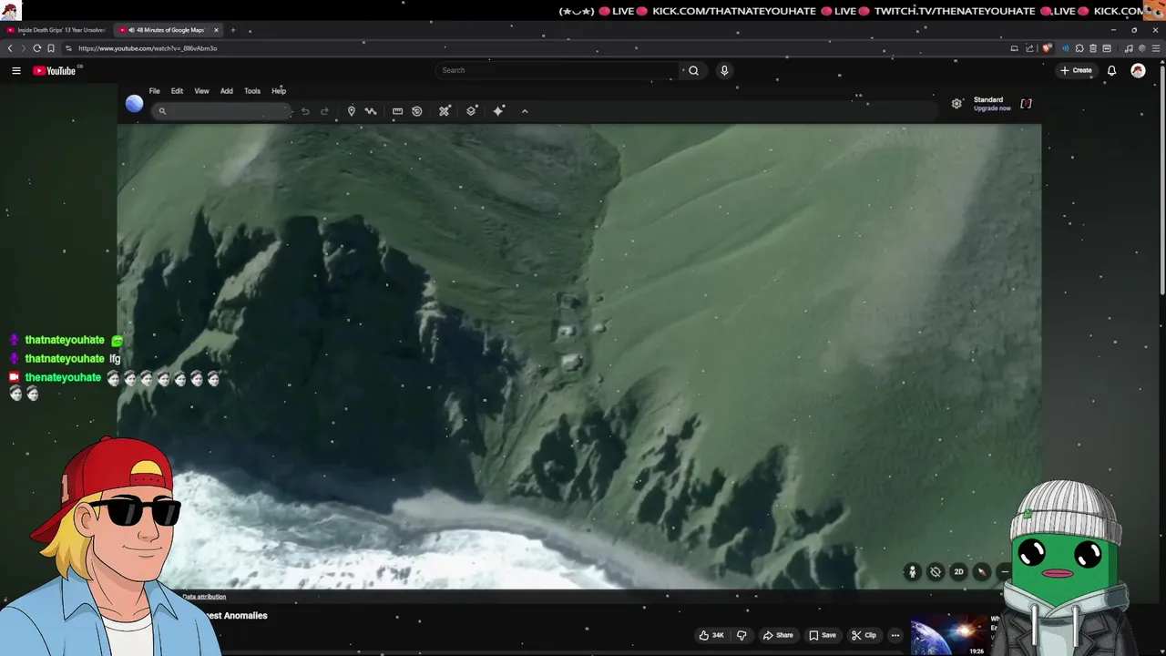Click the Share button under the video
Screen dimensions: 1166x656
click(x=778, y=635)
